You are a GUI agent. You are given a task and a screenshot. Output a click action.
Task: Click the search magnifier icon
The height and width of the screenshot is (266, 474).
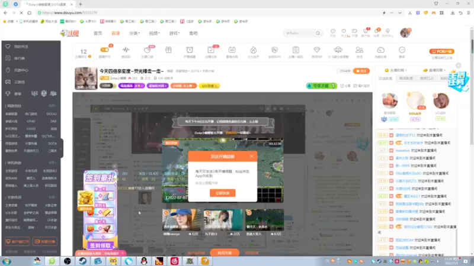tap(318, 33)
